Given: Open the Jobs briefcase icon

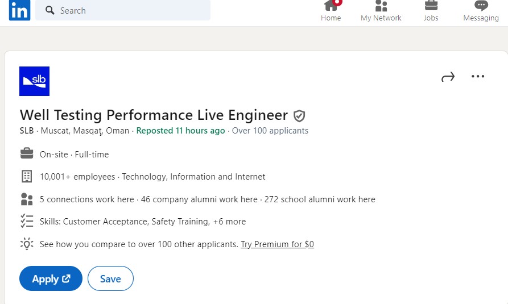Looking at the screenshot, I should 431,6.
